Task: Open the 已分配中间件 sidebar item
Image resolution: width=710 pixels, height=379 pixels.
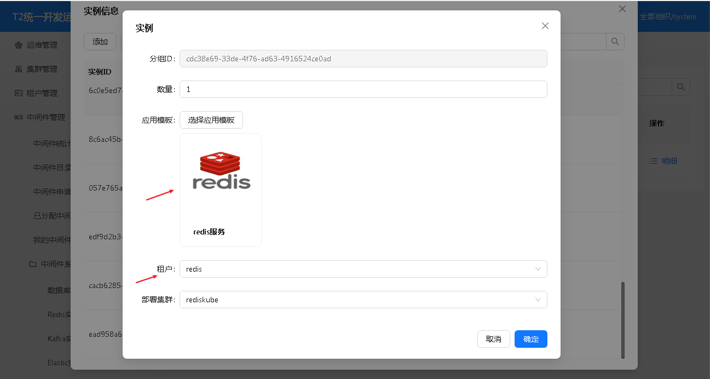Action: pos(52,216)
